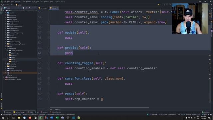The width and height of the screenshot is (213, 120).
Task: Open the Problems tool window
Action: coord(7,112)
